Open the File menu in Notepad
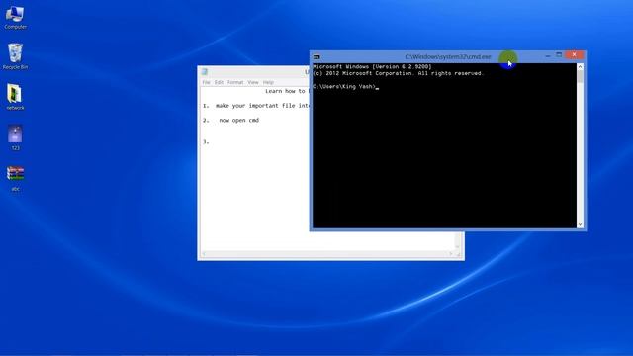The height and width of the screenshot is (356, 633). [x=207, y=82]
